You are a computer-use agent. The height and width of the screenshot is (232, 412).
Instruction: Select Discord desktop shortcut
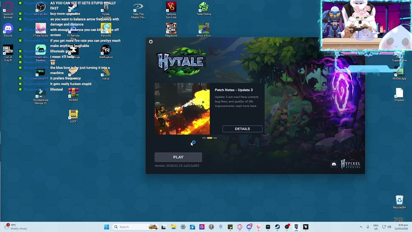[x=8, y=31]
